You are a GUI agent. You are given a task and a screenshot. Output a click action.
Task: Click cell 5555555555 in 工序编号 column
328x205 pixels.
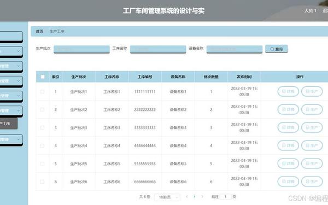pyautogui.click(x=145, y=163)
